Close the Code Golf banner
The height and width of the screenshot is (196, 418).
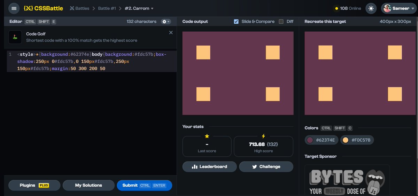pyautogui.click(x=171, y=32)
